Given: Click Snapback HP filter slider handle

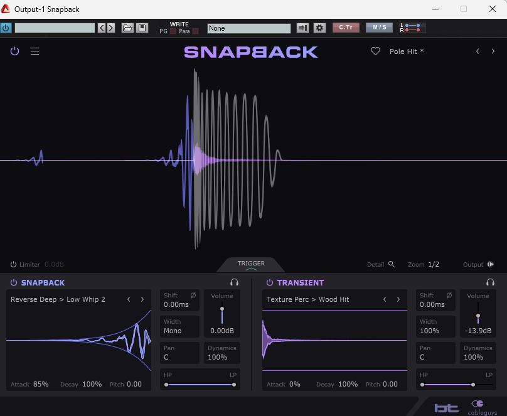Looking at the screenshot, I should [x=166, y=385].
